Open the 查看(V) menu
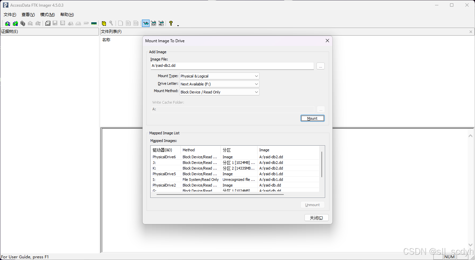Screen dimensions: 475x260 [28, 15]
